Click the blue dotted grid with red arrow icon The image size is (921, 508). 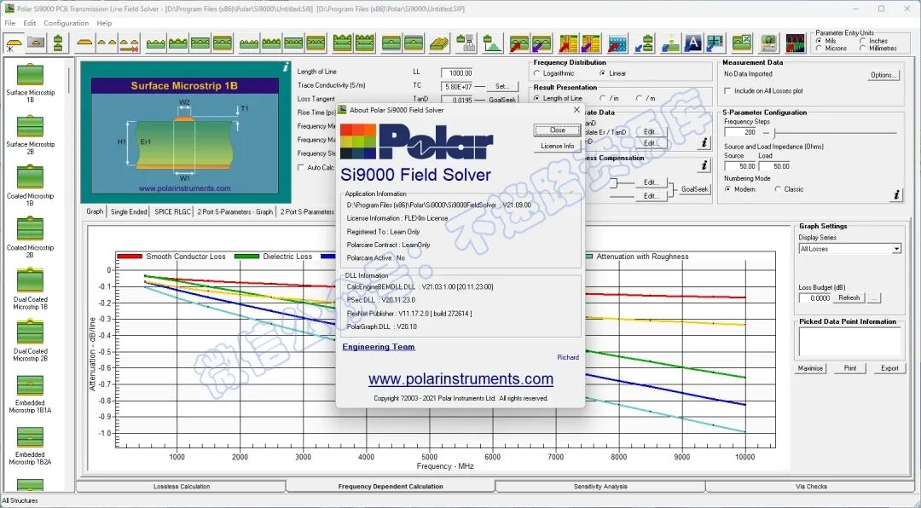coord(617,43)
